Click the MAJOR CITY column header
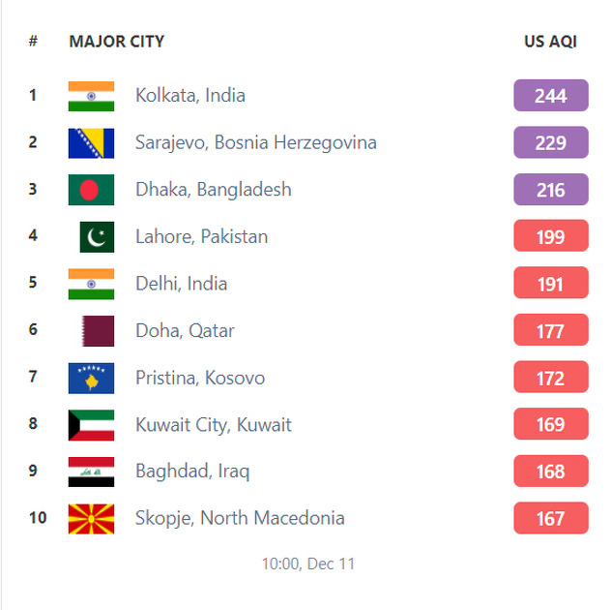Screen dimensions: 611x610 [117, 42]
